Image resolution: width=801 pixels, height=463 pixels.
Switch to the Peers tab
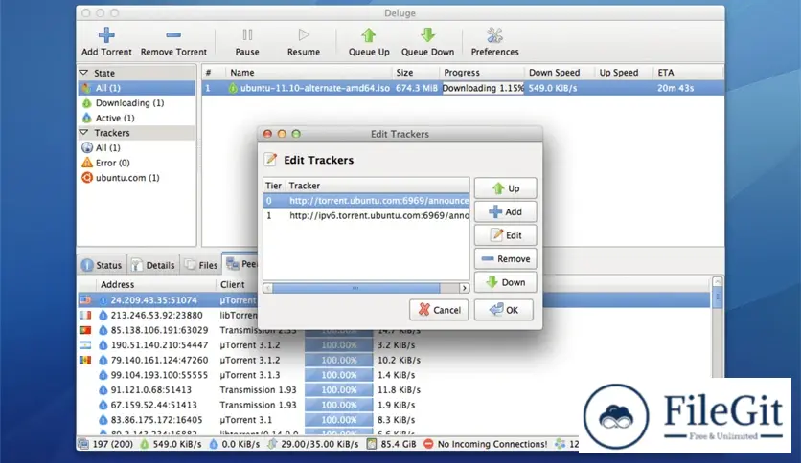[x=241, y=264]
